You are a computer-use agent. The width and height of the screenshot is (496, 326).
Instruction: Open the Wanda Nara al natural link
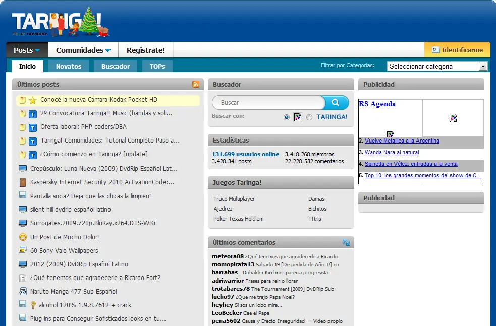click(x=392, y=153)
